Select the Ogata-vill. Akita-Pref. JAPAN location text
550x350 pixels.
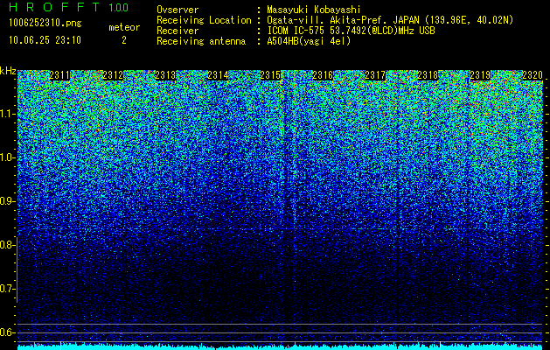tap(390, 20)
